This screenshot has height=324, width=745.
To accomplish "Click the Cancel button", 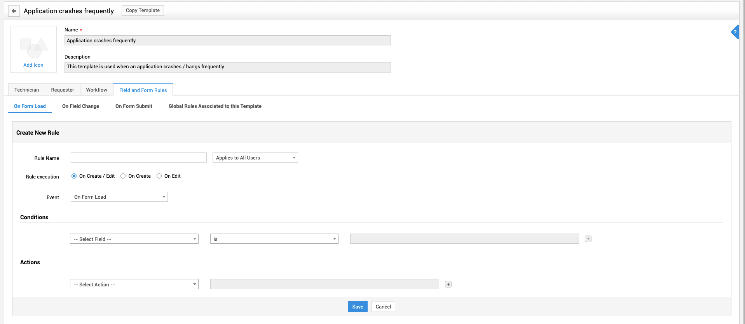I will tap(383, 307).
